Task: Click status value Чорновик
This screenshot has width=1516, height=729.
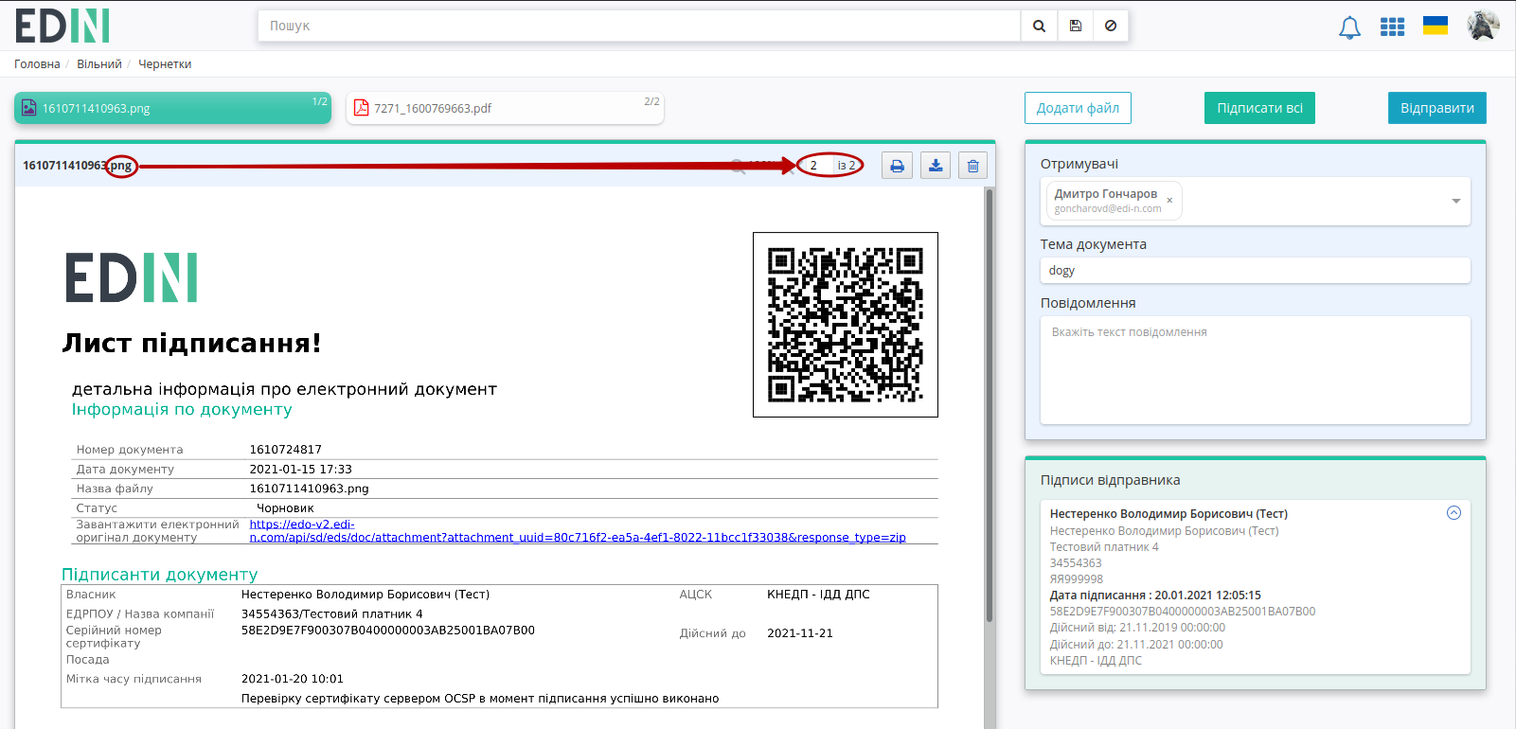Action: click(x=285, y=508)
